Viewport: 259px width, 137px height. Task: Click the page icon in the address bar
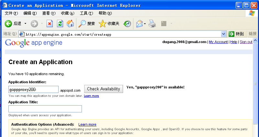(22, 34)
